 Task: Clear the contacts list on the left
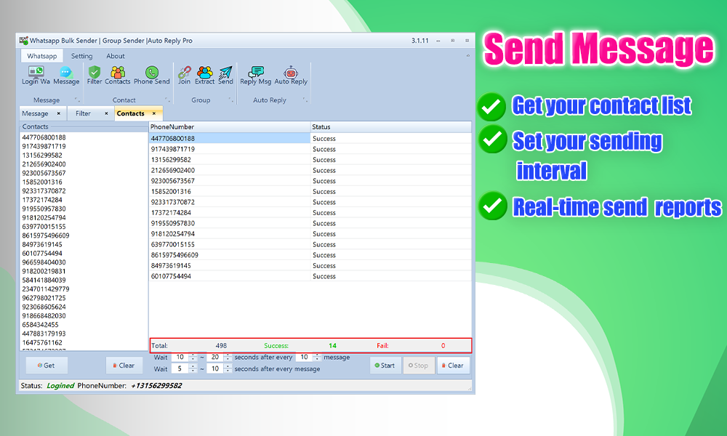point(124,366)
